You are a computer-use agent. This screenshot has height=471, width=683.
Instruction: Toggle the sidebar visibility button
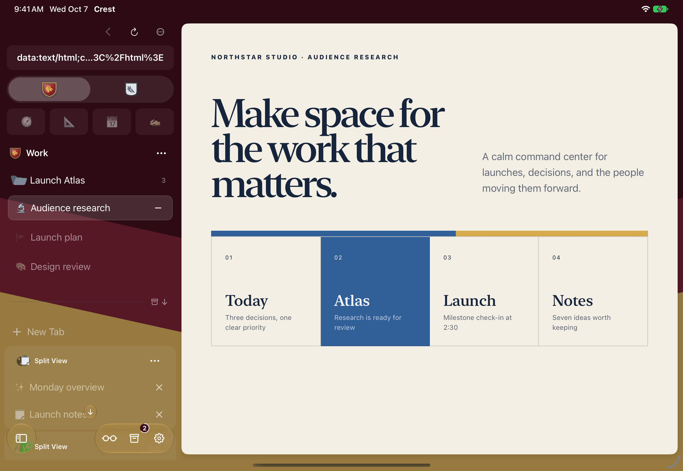pos(21,438)
